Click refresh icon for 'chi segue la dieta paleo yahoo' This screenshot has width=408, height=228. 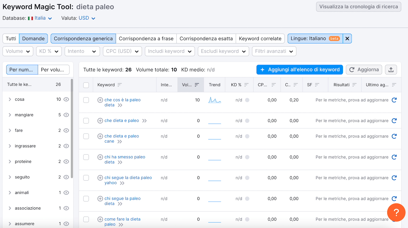point(394,178)
